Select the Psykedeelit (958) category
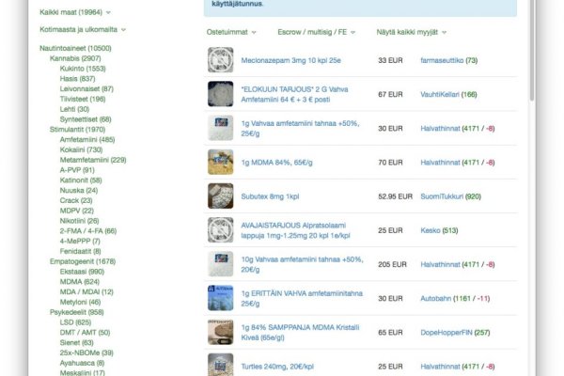The image size is (564, 376). 77,312
